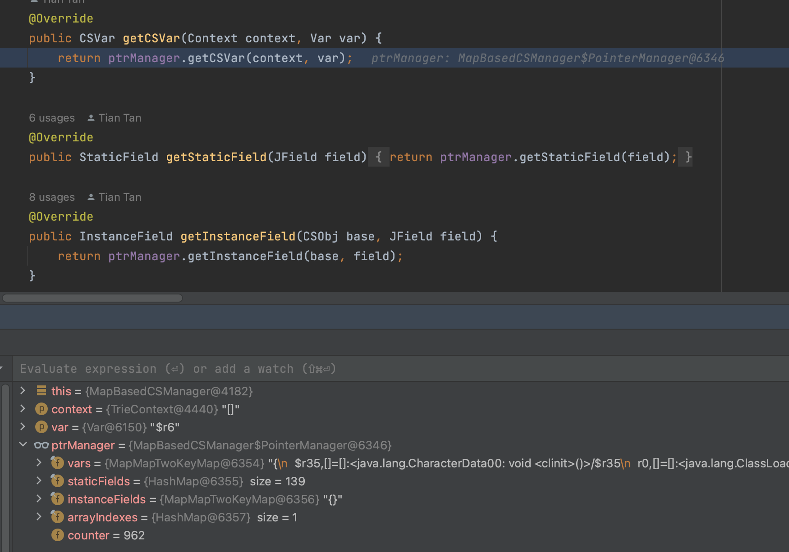Viewport: 789px width, 552px height.
Task: Click the inline ptrManager debug value hint
Action: pos(548,58)
